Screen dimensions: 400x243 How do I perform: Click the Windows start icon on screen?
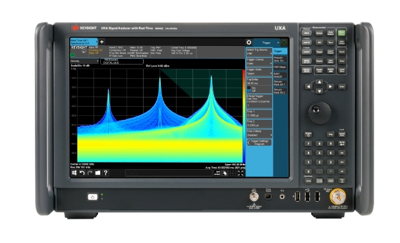[74, 173]
